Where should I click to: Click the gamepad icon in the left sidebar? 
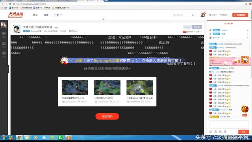pyautogui.click(x=4, y=43)
